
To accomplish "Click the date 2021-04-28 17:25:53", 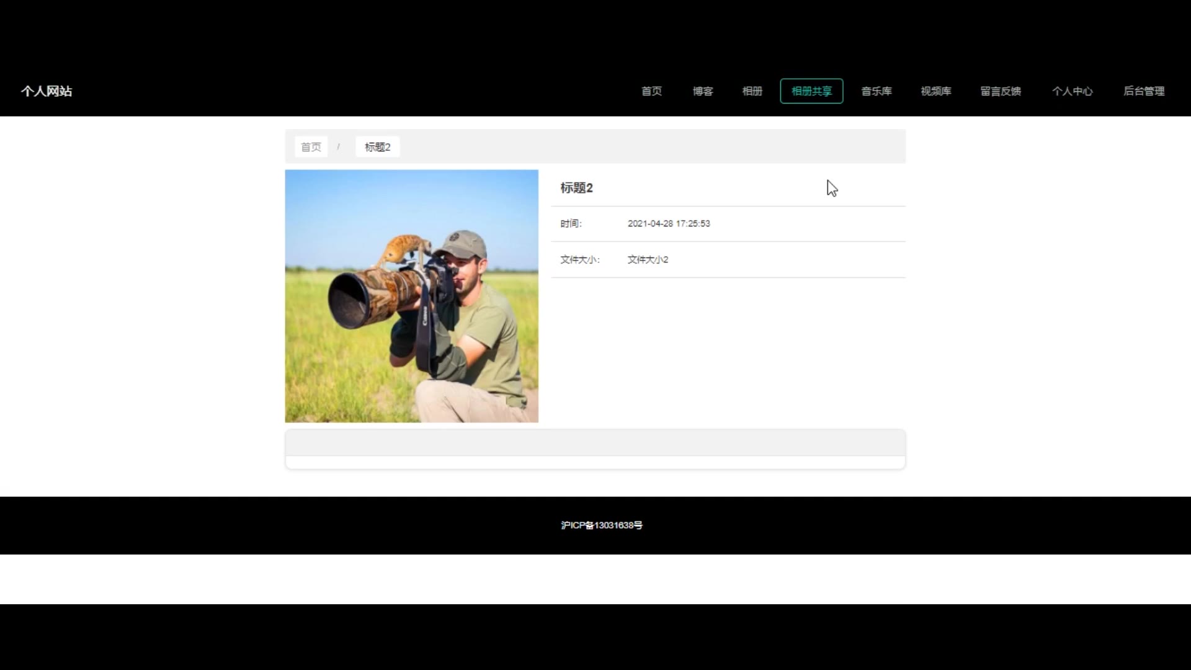I will 669,223.
